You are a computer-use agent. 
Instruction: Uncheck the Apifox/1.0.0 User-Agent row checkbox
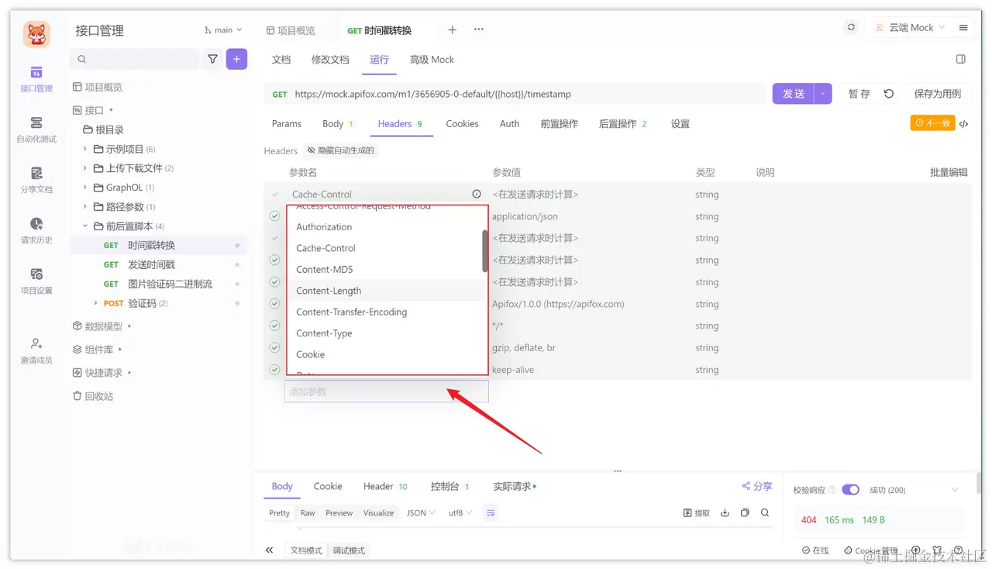coord(274,304)
